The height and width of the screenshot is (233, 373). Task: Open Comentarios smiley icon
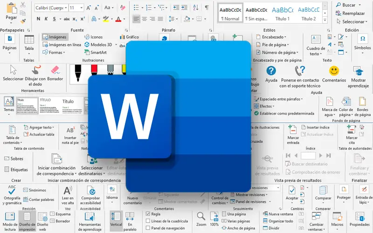[x=334, y=71]
